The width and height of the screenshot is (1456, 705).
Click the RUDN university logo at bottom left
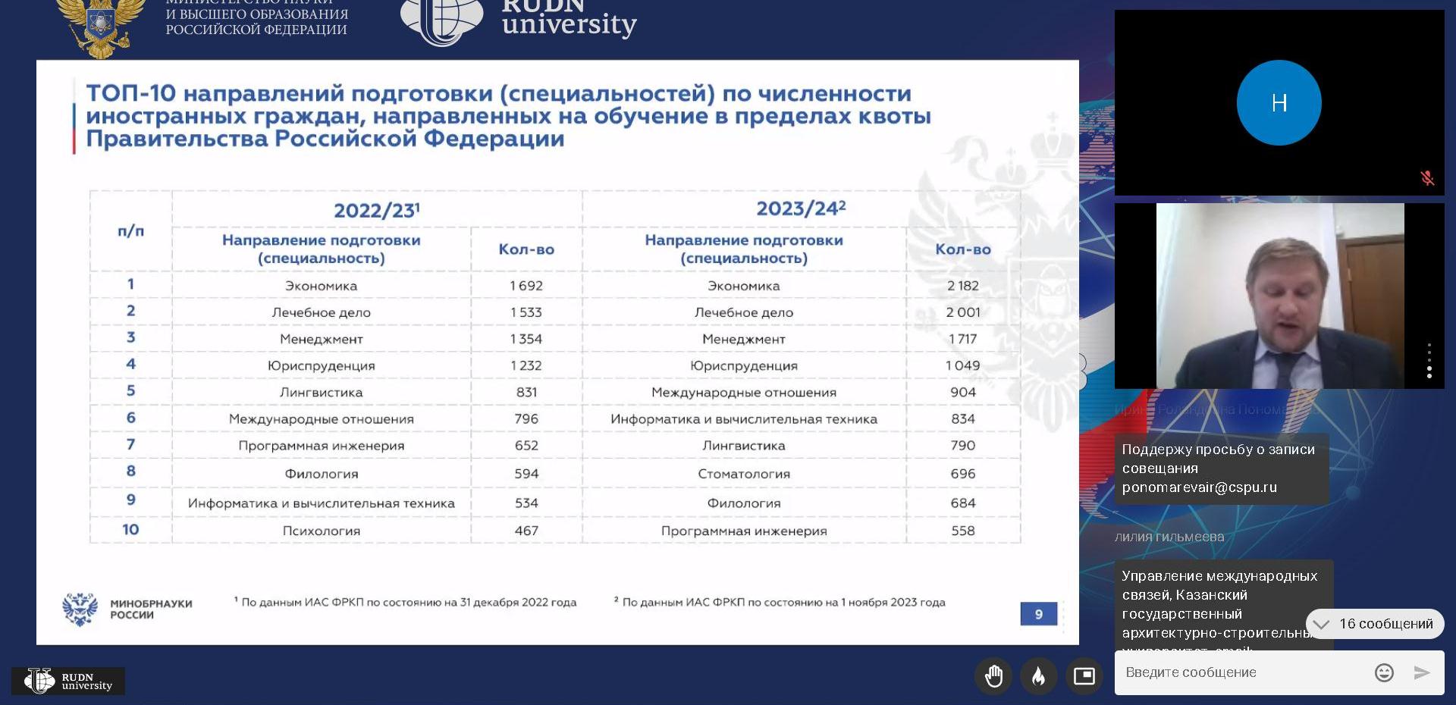[x=68, y=681]
